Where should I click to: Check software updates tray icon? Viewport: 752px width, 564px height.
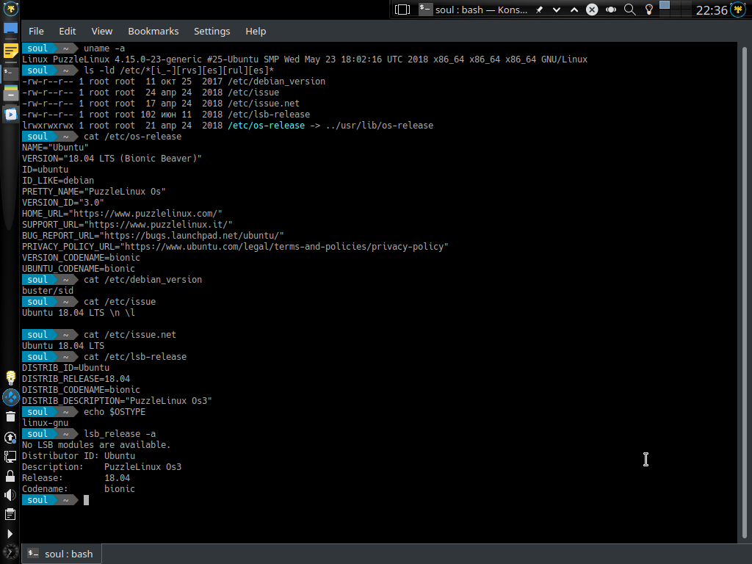(x=10, y=438)
